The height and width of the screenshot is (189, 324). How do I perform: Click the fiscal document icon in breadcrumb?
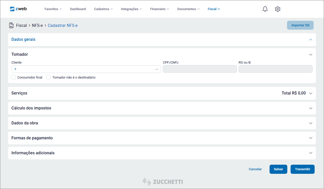click(11, 25)
